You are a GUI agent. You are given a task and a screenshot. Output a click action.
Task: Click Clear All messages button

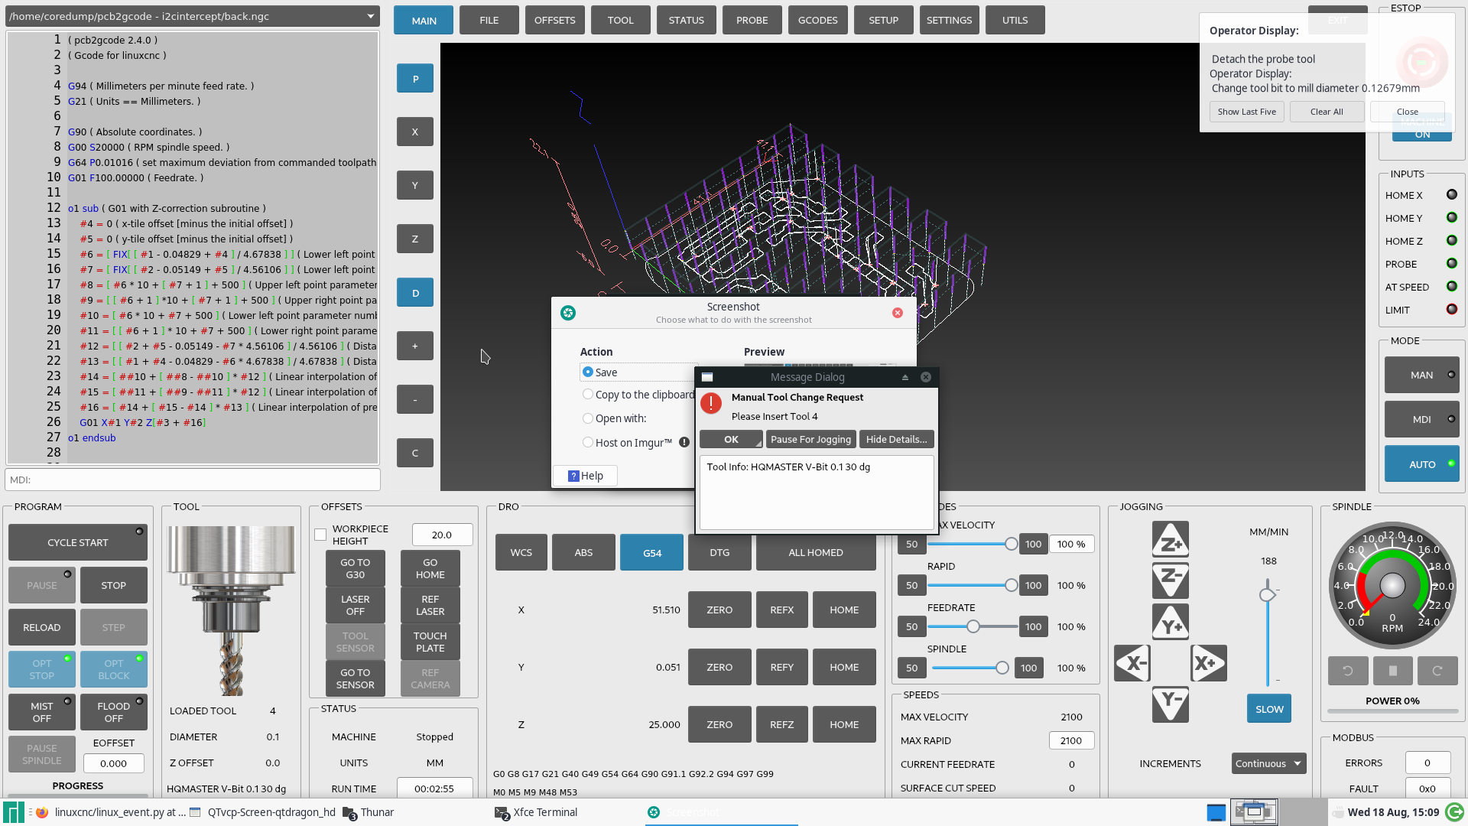(1327, 112)
